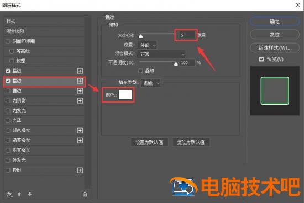The image size is (304, 203).
Task: Enable the 内阴影 checkbox
Action: [8, 100]
